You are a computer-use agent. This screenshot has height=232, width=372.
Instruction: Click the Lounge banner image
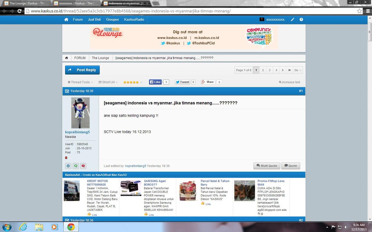pos(184,37)
